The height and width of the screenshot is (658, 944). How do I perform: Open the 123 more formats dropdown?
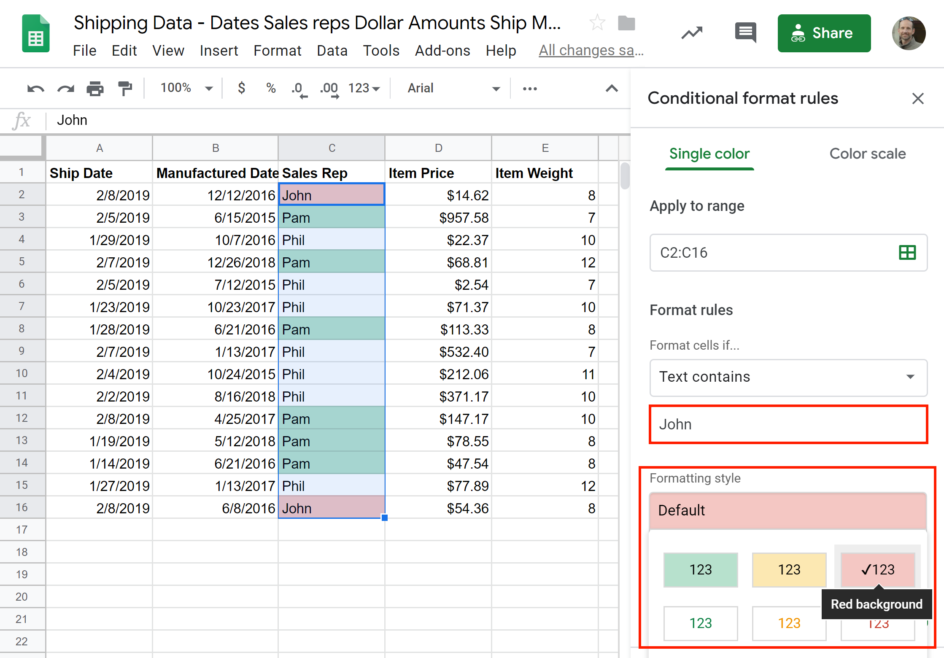364,88
